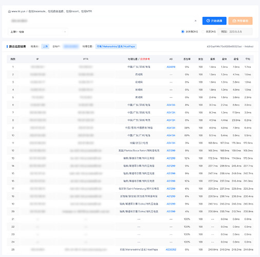Image resolution: width=260 pixels, height=257 pixels.
Task: Click the blurred IP in hop 1 row
Action: [x=38, y=67]
